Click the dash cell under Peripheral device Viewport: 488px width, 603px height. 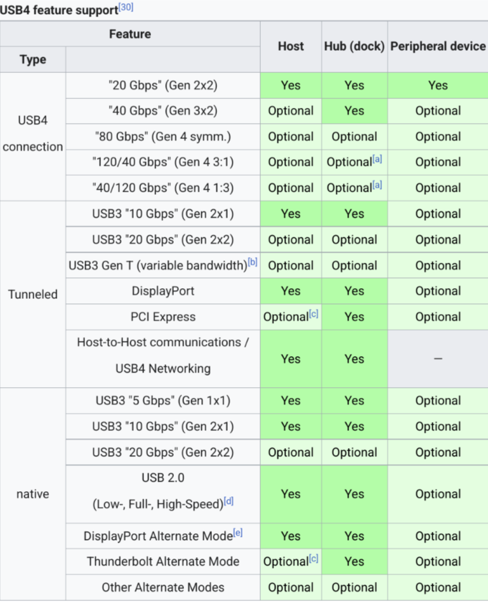438,359
